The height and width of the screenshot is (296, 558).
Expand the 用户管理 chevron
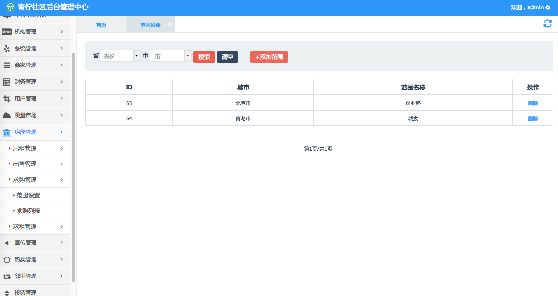pos(61,99)
